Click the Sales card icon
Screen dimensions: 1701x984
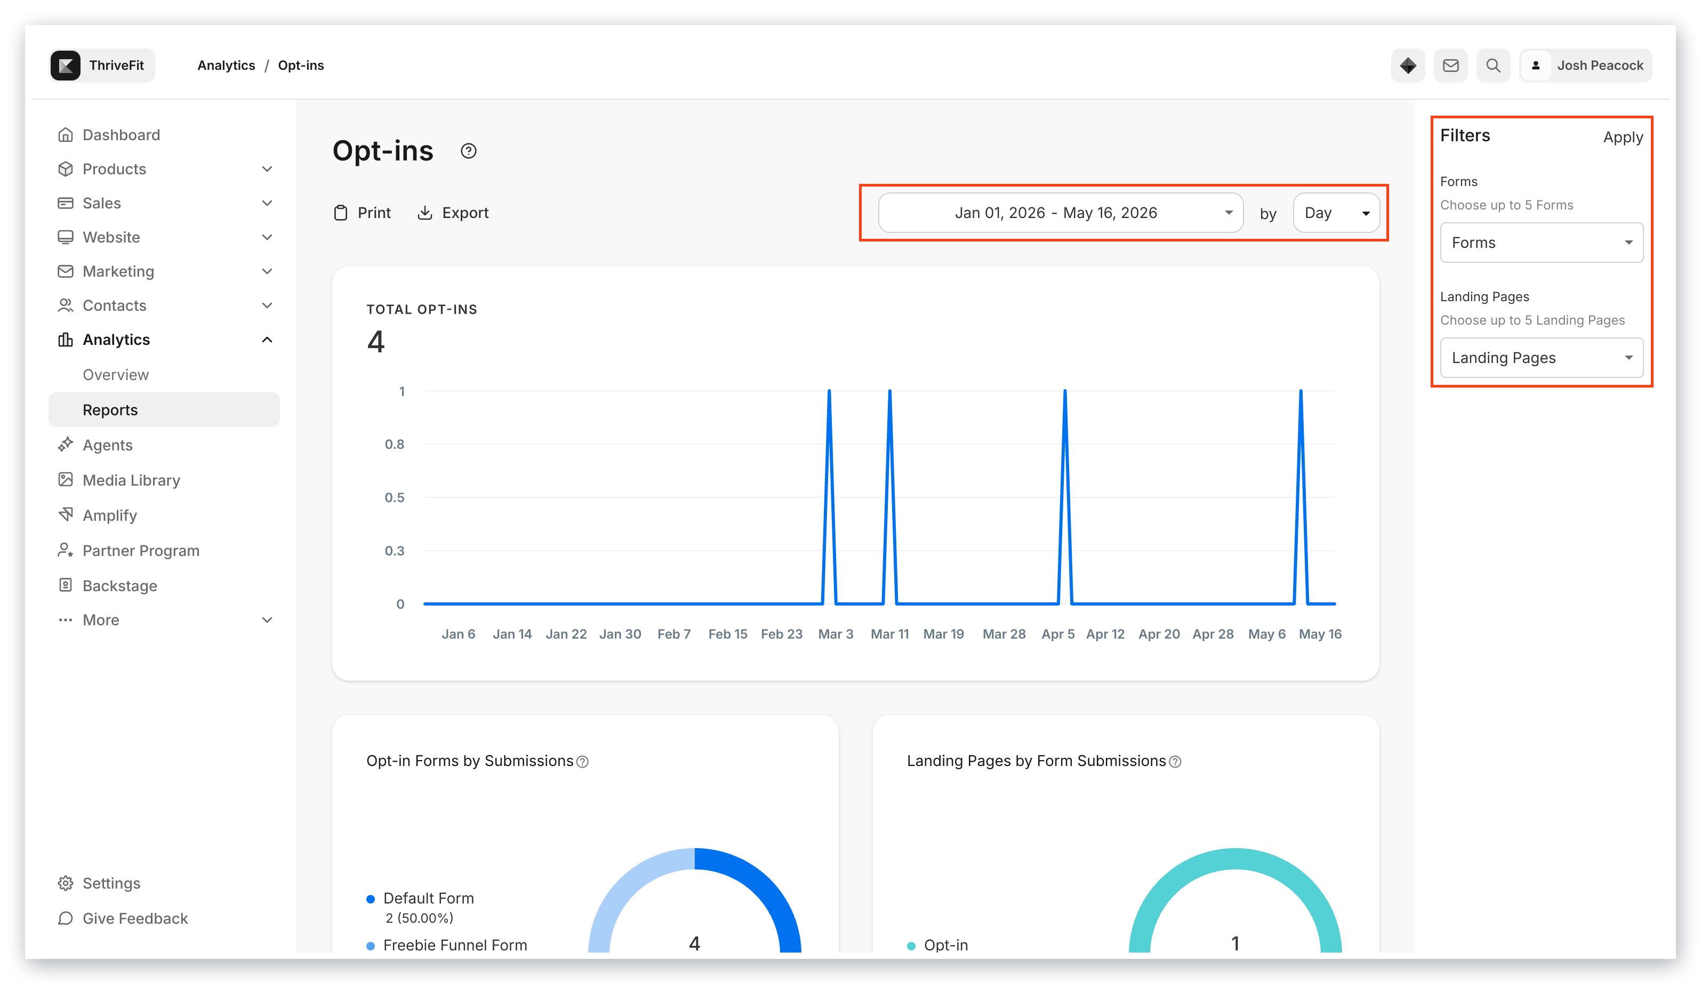[66, 203]
